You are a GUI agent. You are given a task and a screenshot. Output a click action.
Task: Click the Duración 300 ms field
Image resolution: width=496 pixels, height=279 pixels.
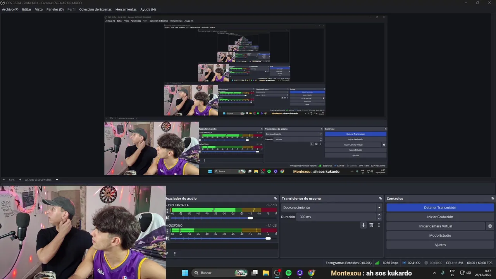336,217
